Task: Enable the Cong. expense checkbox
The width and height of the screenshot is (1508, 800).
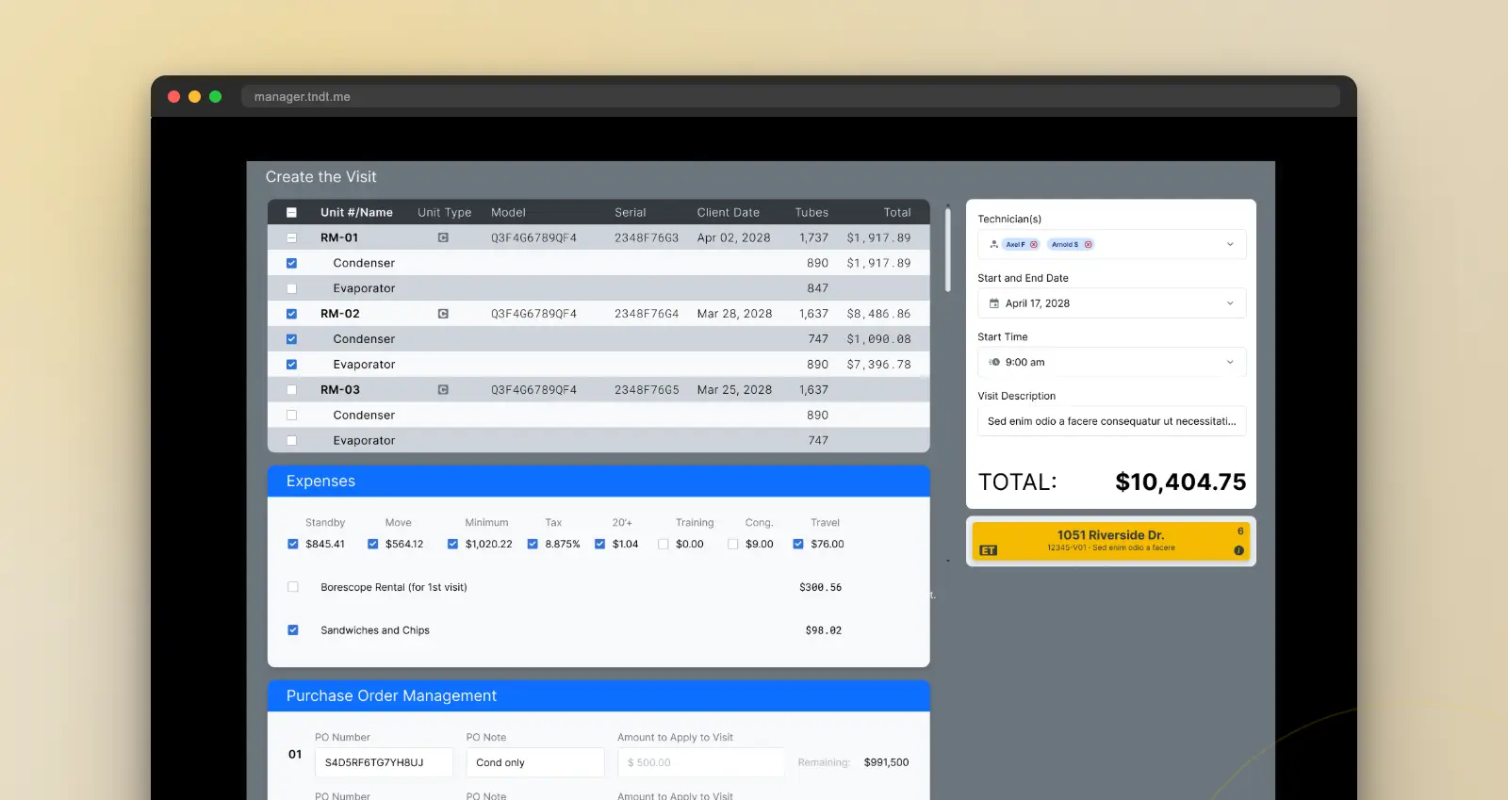Action: click(x=733, y=544)
